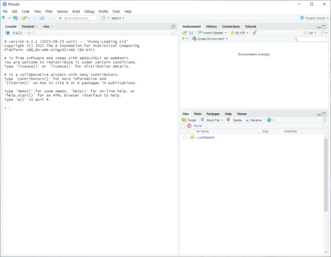
Task: Switch to the Packages tab
Action: (213, 114)
